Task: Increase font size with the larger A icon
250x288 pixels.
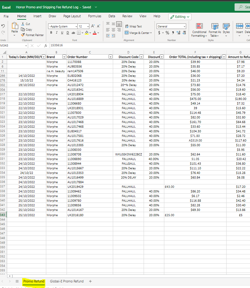Action: coord(93,26)
